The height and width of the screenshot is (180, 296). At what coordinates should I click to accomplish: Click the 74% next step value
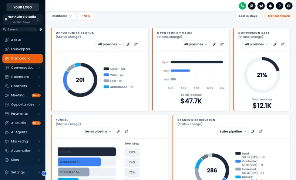pyautogui.click(x=132, y=162)
